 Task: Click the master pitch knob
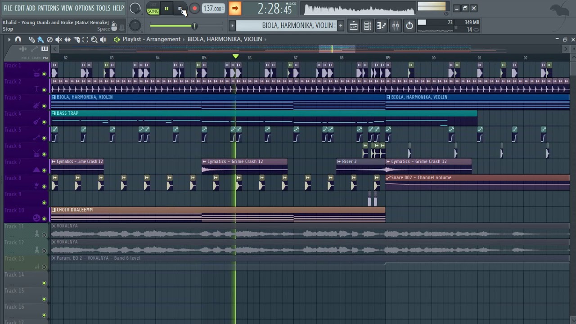click(x=135, y=25)
